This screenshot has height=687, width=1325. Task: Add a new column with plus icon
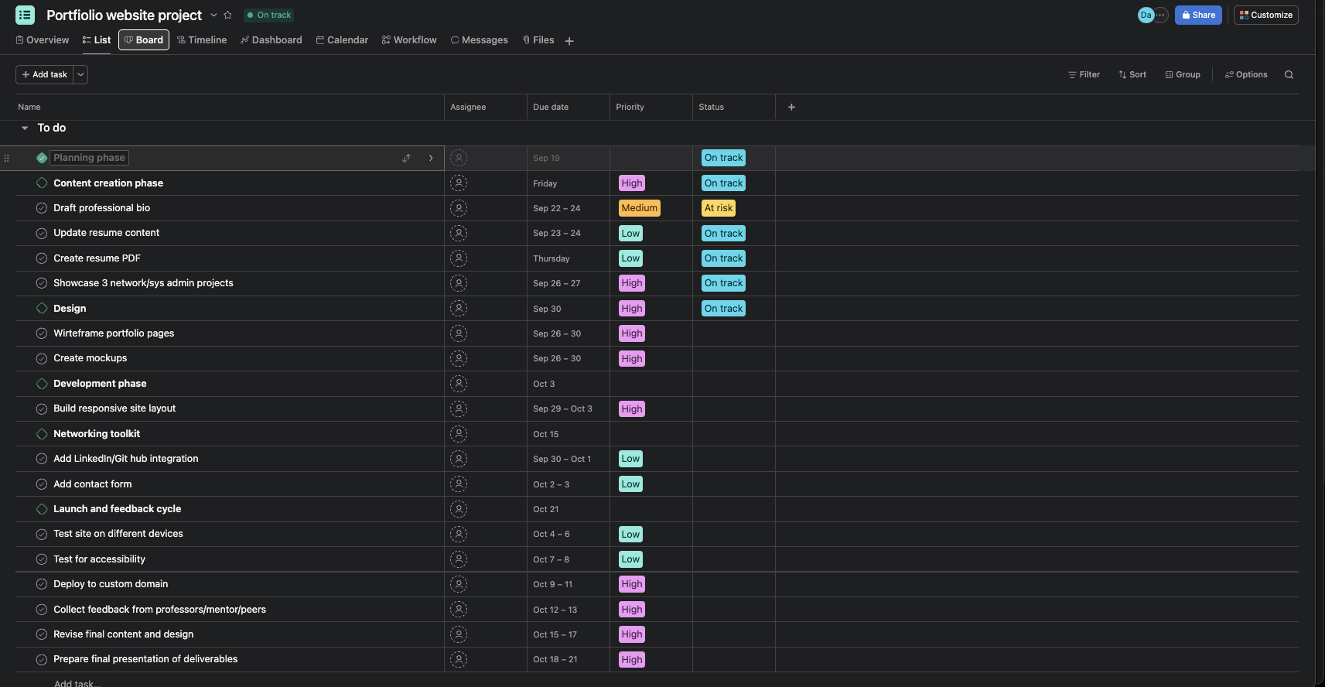[x=791, y=108]
